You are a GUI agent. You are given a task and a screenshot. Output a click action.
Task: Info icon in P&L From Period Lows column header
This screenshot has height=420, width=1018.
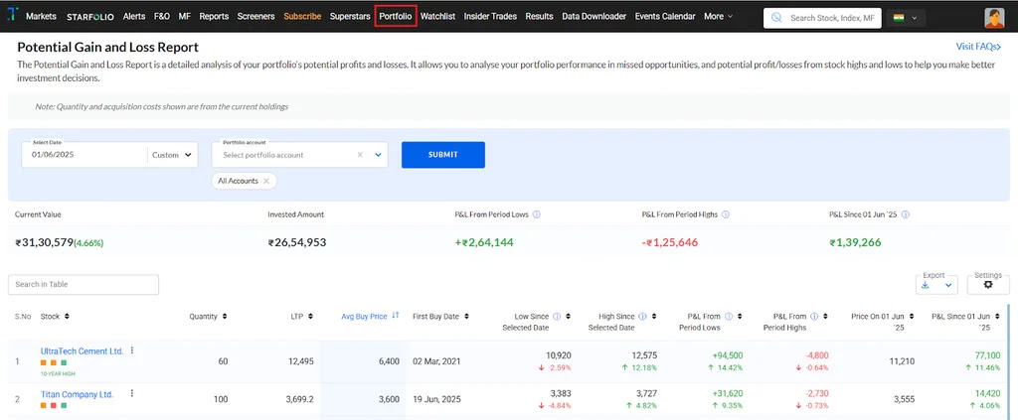[729, 317]
